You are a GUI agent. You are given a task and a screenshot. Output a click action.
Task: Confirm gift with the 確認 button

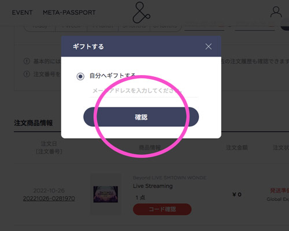click(x=141, y=117)
